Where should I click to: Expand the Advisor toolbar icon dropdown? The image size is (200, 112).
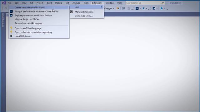click(157, 8)
